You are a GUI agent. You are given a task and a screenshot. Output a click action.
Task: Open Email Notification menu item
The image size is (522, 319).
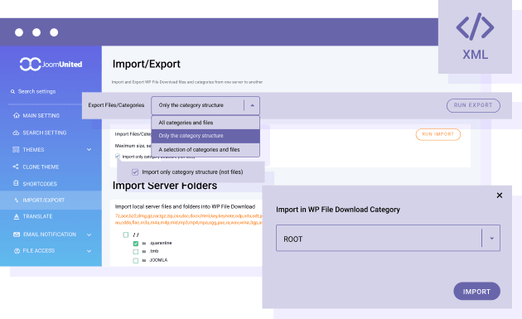point(51,234)
